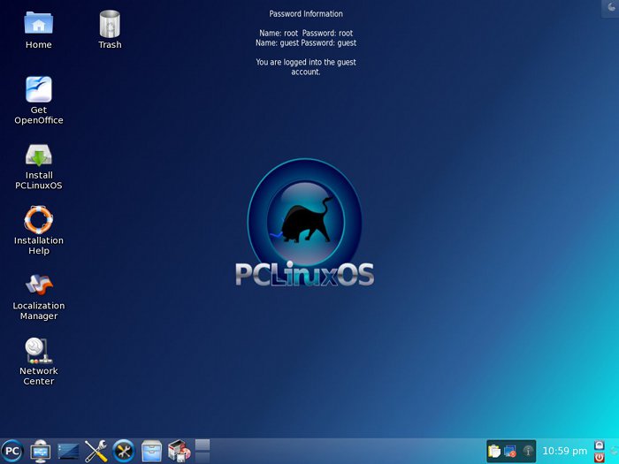Select the 'Get OpenOffice' label text
Screen dimensions: 619x464
[x=39, y=115]
